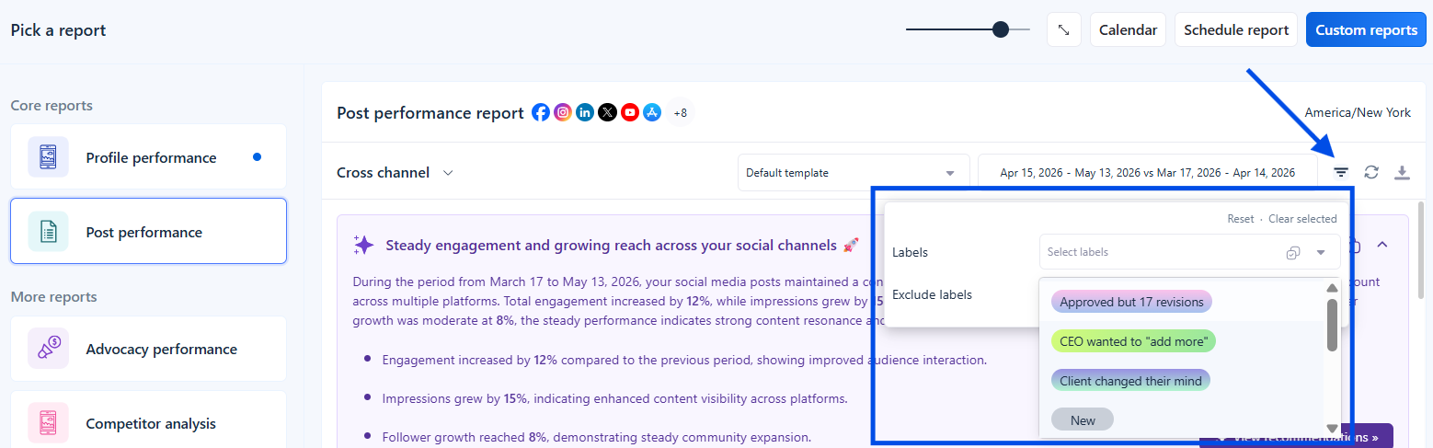This screenshot has width=1433, height=448.
Task: Select the 'Client changed their mind' label
Action: (x=1131, y=381)
